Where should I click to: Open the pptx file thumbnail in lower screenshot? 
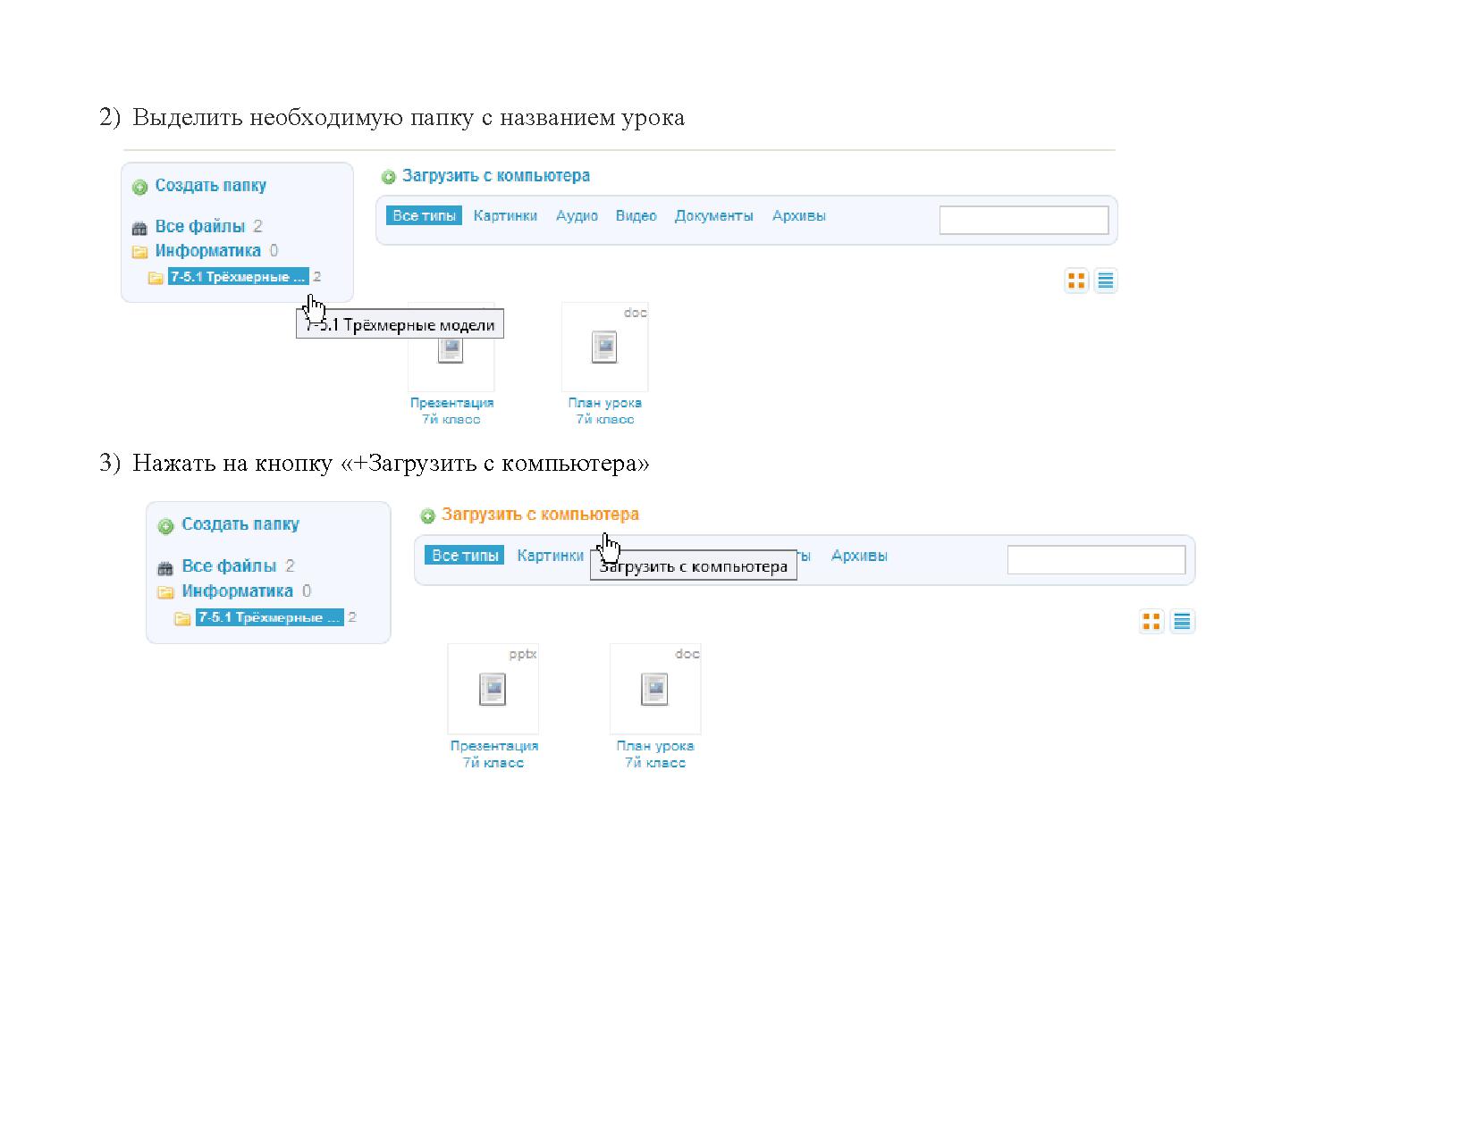click(x=493, y=689)
